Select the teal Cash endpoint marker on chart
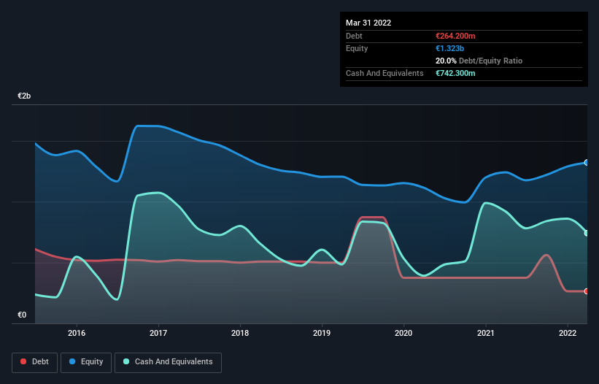The height and width of the screenshot is (384, 599). tap(587, 233)
